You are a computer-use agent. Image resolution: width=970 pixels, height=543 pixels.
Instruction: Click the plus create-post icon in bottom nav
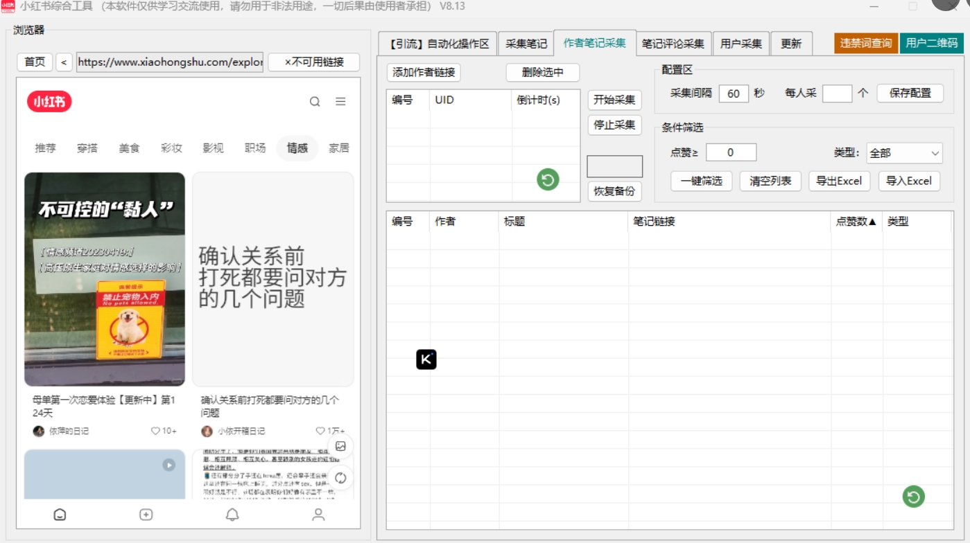point(146,515)
